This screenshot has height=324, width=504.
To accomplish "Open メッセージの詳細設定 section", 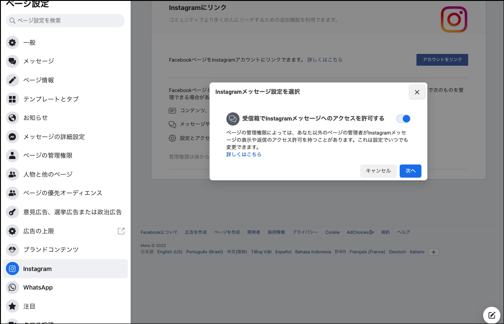I will [65, 137].
